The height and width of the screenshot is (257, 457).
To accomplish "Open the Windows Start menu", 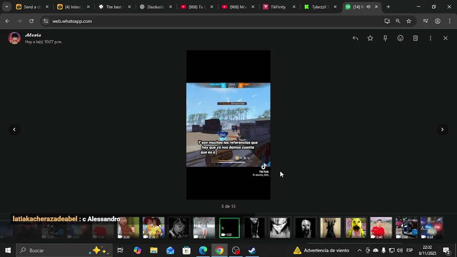I will click(8, 251).
